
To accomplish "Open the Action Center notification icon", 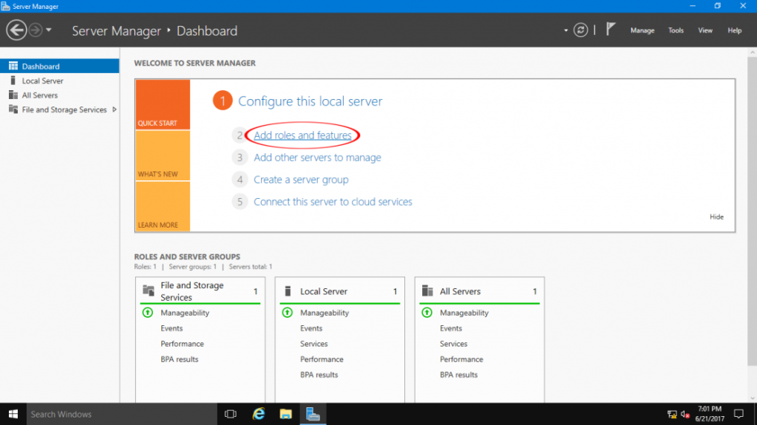I will tap(739, 414).
